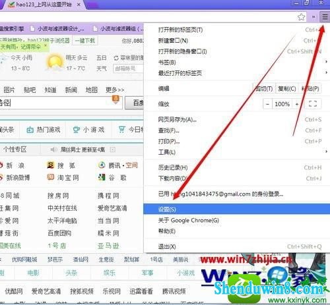Click the orange suggestion badge in search box
Screen dimensions: 330x305
click(x=115, y=99)
